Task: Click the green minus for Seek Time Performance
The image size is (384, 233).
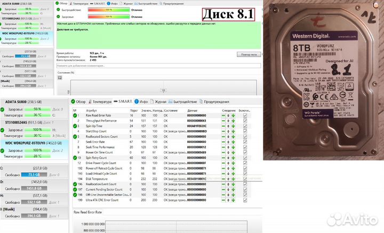Action: pos(223,147)
